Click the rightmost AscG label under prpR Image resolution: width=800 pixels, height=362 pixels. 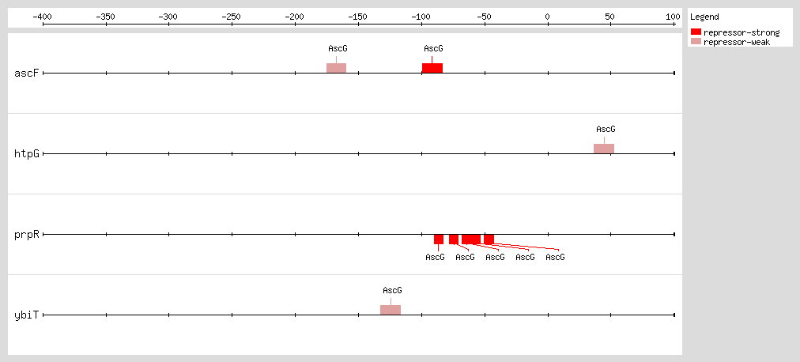555,257
